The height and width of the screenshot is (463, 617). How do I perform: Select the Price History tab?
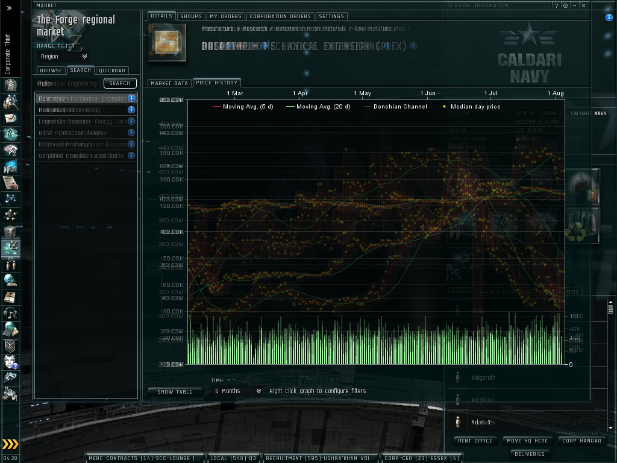click(x=217, y=83)
